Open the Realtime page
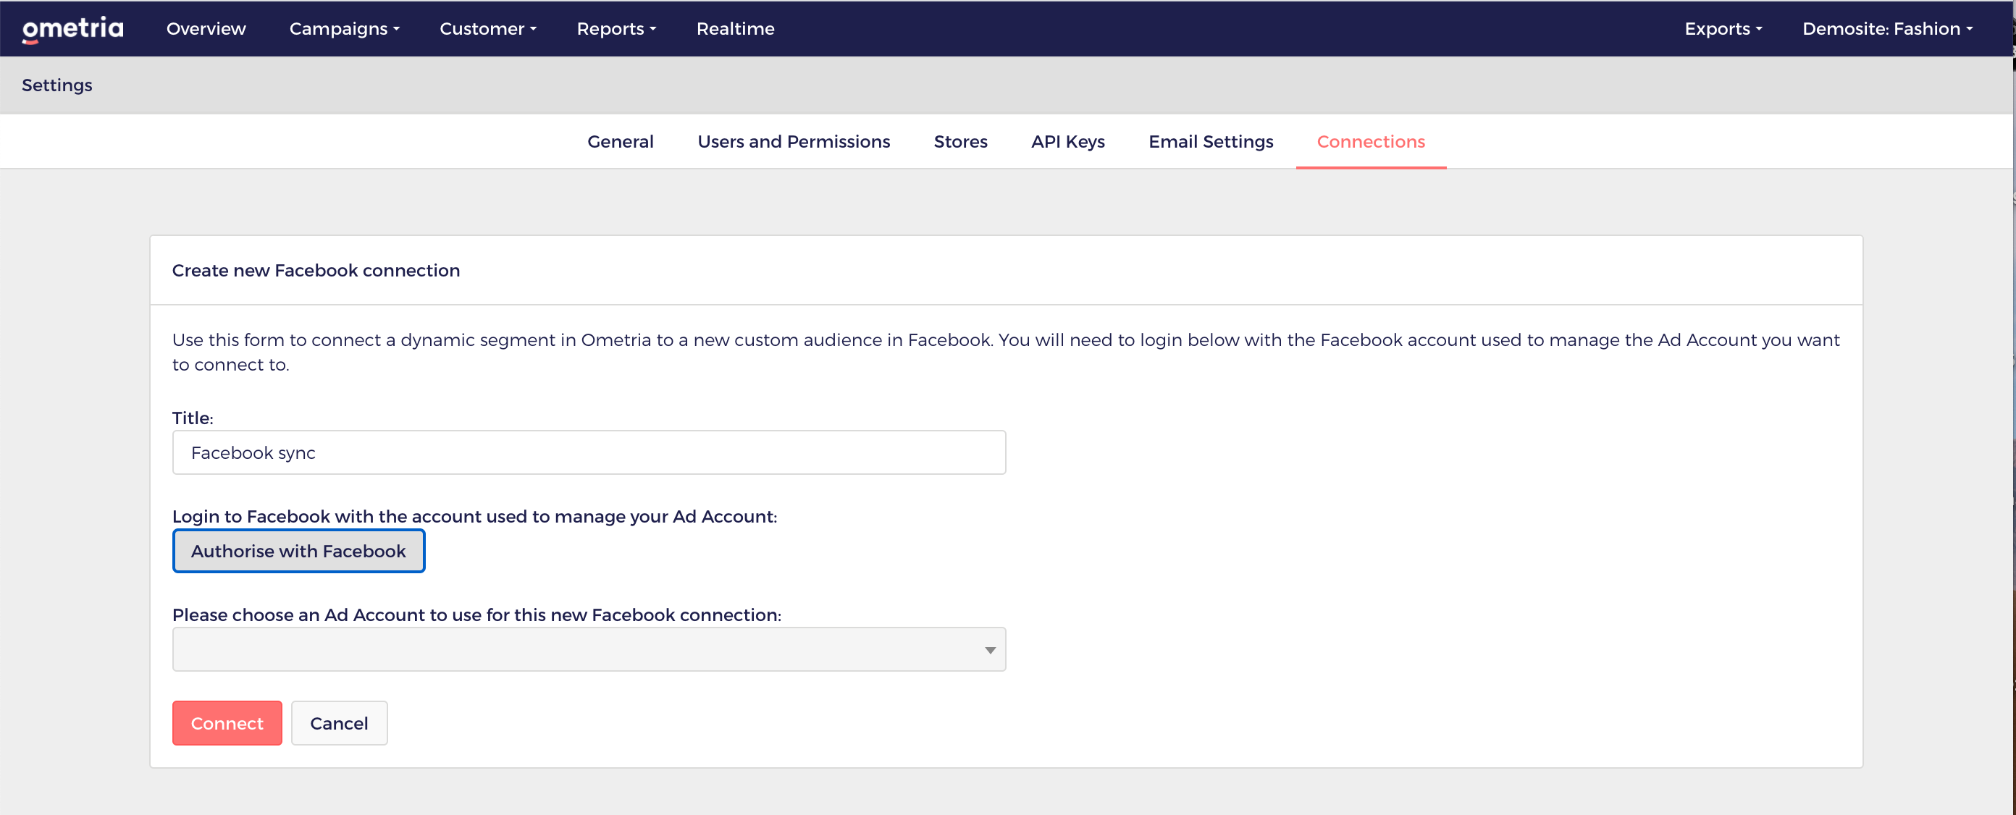 point(735,29)
